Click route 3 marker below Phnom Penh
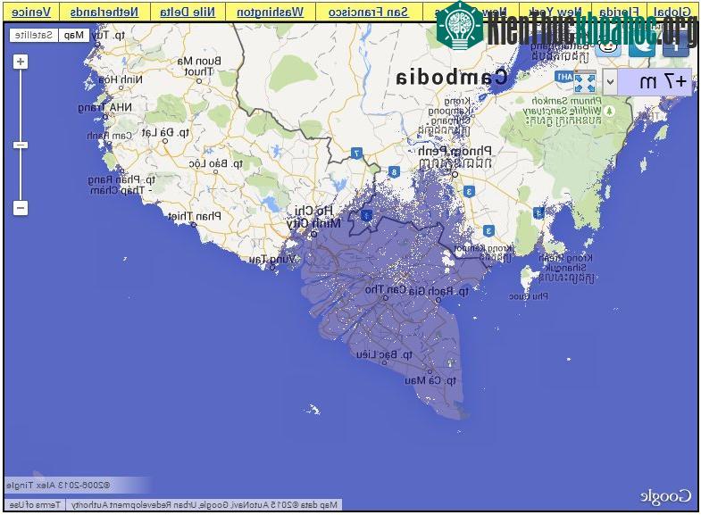The image size is (701, 515). 469,192
